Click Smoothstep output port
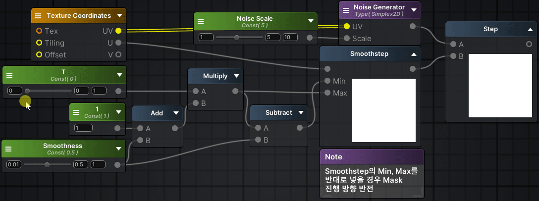 click(x=413, y=69)
